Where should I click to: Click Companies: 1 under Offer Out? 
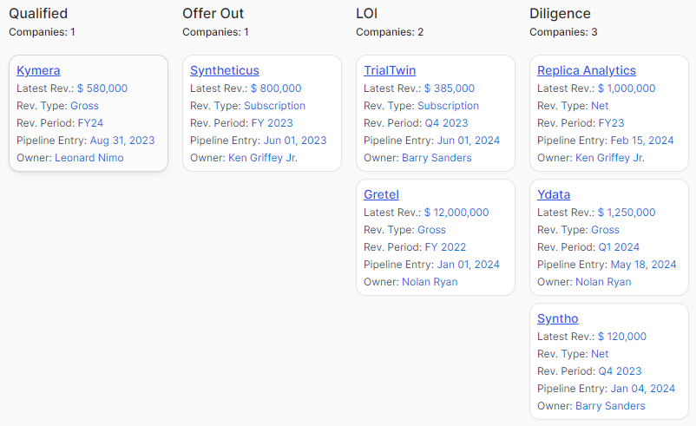click(215, 32)
